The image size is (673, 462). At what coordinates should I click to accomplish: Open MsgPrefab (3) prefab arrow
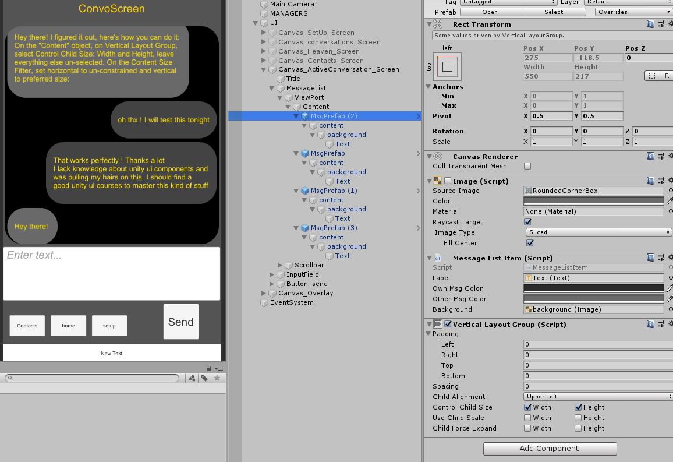[x=419, y=228]
